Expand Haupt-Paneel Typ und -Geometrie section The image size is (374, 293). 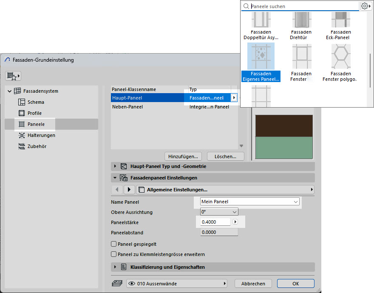click(x=115, y=166)
